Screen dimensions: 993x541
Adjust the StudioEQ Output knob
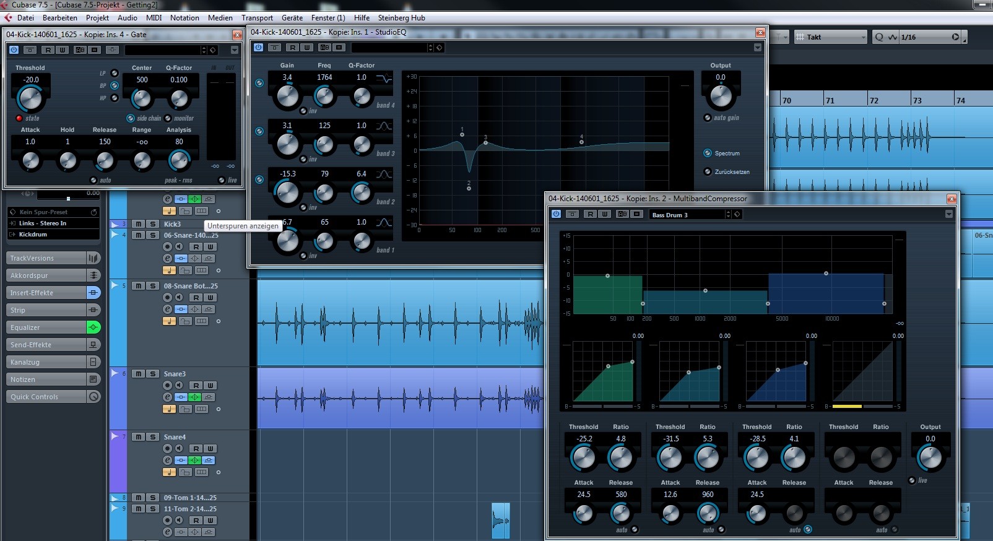[721, 97]
